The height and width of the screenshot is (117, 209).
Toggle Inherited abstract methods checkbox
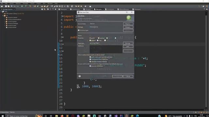point(90,61)
